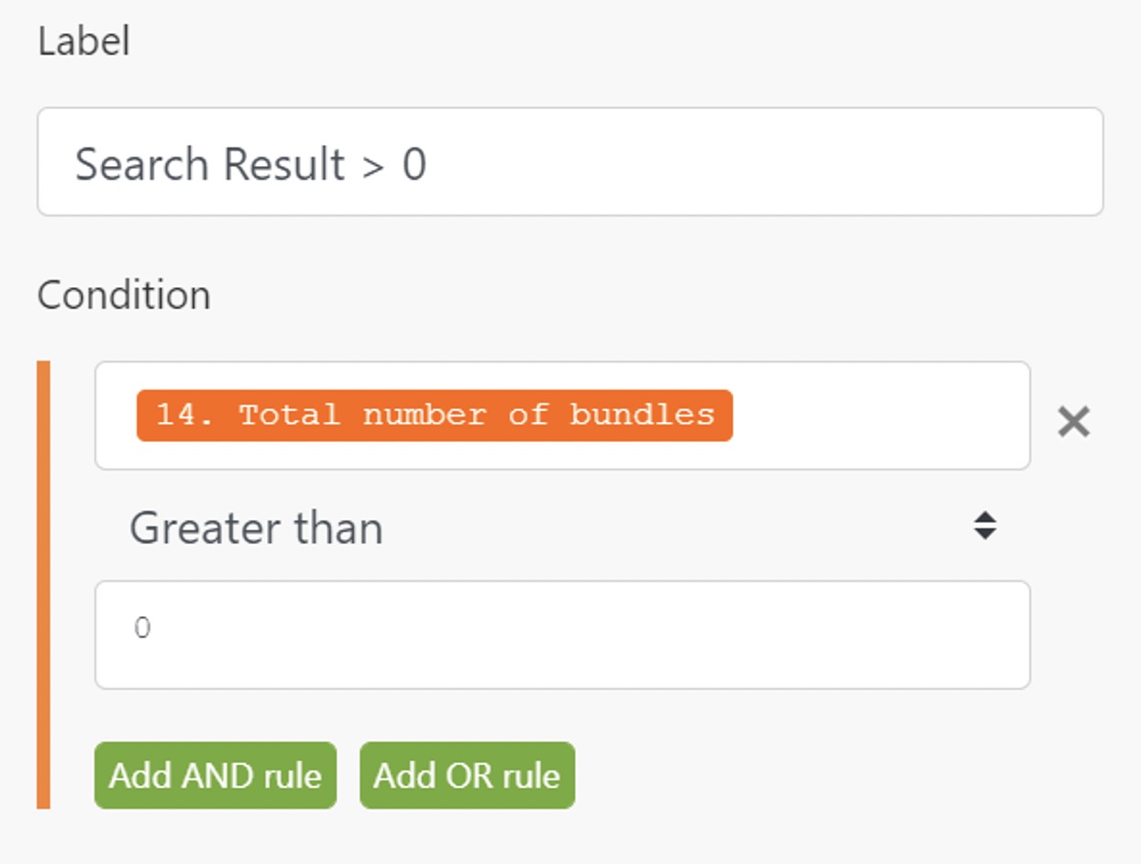Remove the condition rule with X icon
The height and width of the screenshot is (864, 1141).
click(1073, 422)
